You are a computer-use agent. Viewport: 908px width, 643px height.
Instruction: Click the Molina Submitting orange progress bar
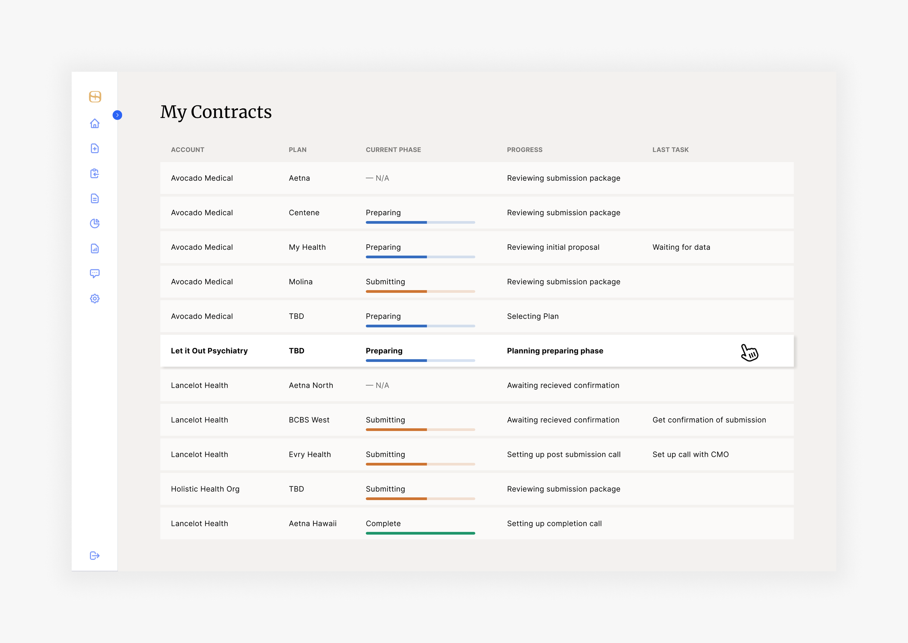coord(420,292)
